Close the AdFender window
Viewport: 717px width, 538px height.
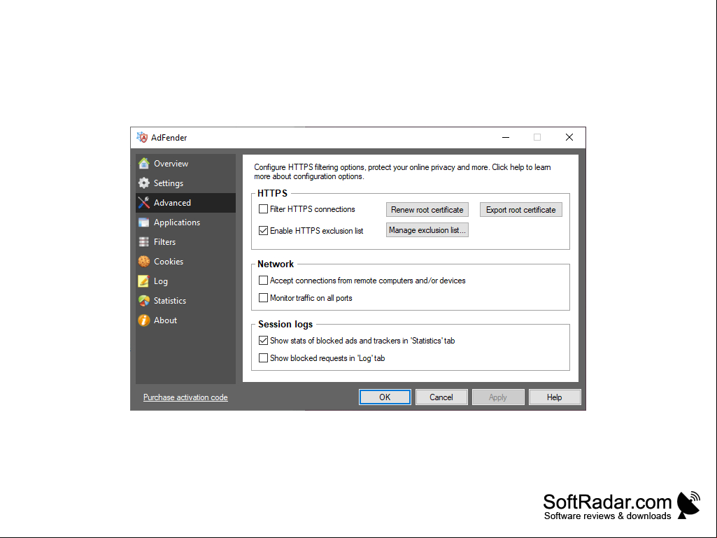coord(569,137)
